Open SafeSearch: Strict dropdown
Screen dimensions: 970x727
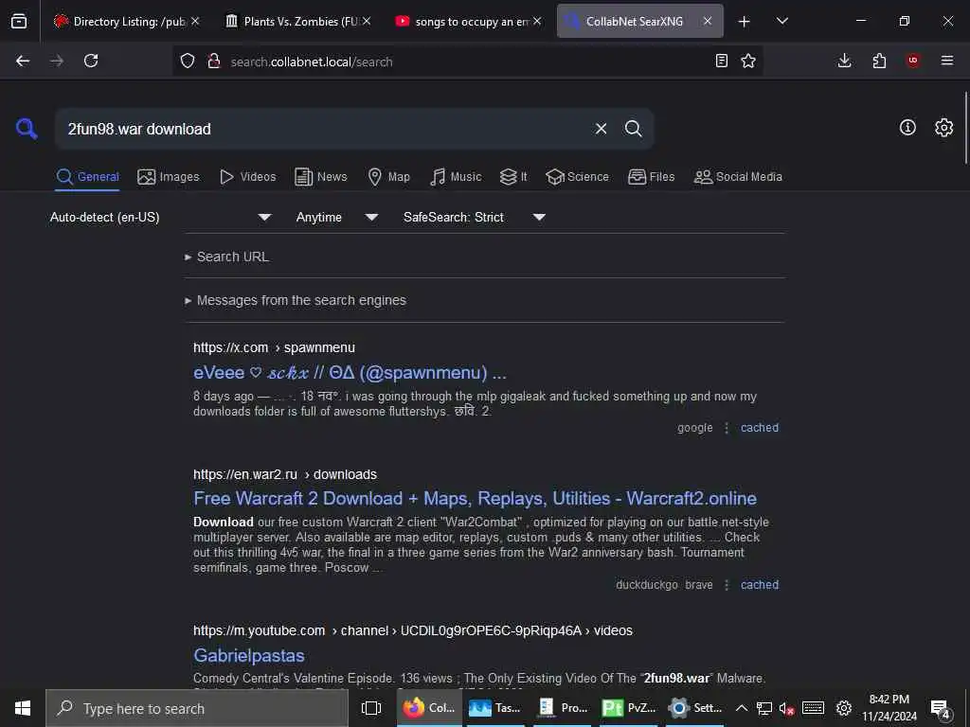click(474, 217)
